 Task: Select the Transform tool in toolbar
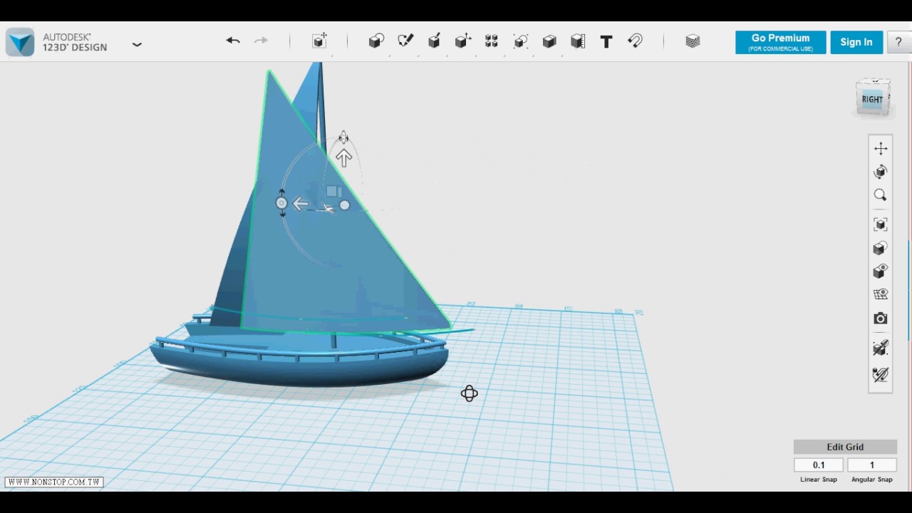[x=319, y=41]
